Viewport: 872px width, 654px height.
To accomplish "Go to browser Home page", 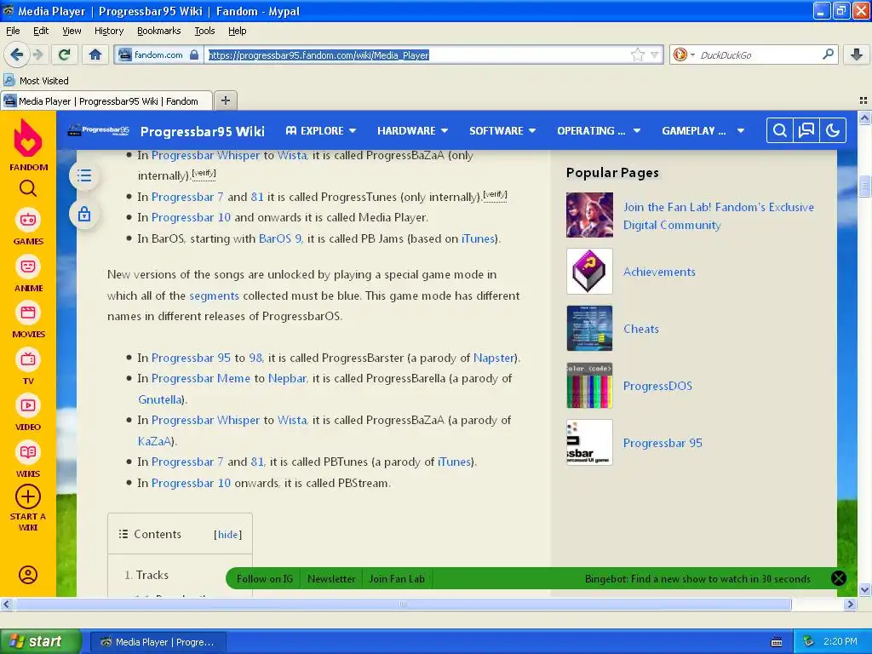I will point(95,54).
